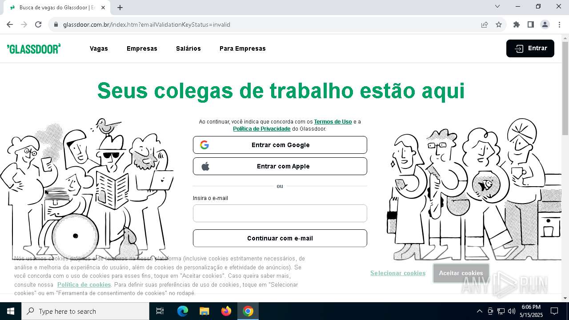
Task: Launch Firefox from taskbar
Action: pyautogui.click(x=226, y=311)
